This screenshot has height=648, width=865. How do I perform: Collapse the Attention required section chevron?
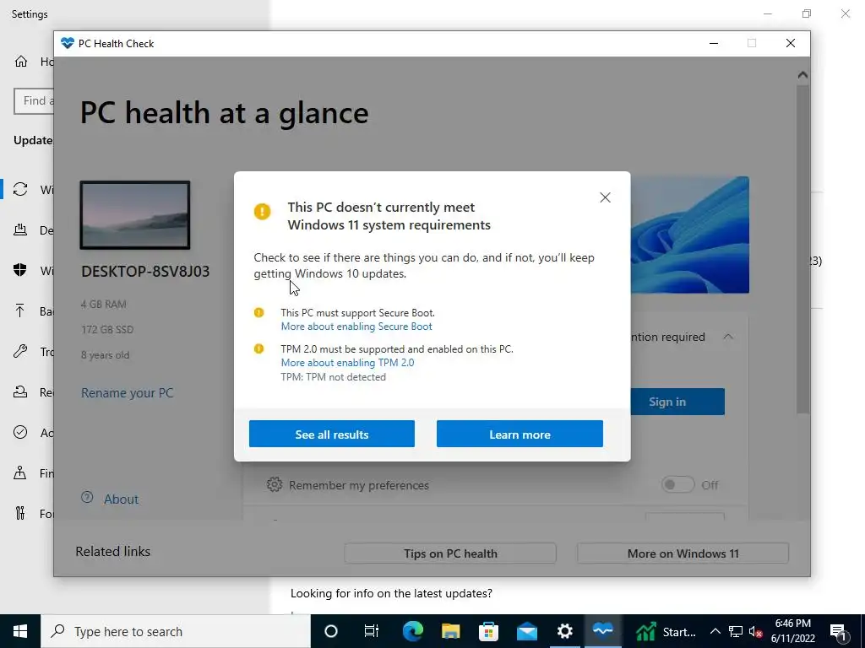pyautogui.click(x=728, y=337)
